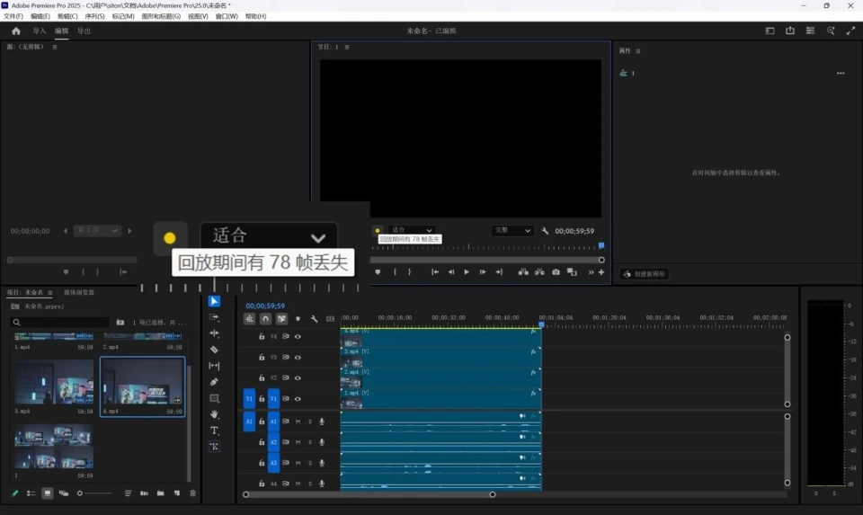Select the Ripple Edit tool
863x515 pixels.
214,333
